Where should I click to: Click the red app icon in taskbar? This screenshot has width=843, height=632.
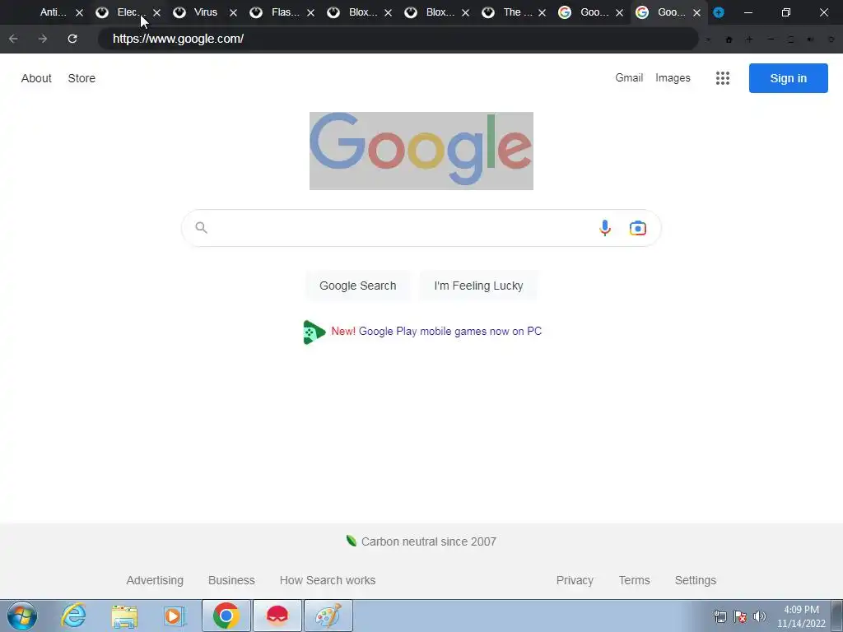point(277,616)
